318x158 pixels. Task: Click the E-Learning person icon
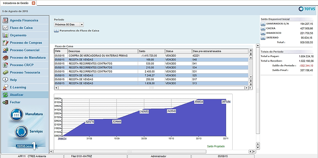[x=5, y=88]
